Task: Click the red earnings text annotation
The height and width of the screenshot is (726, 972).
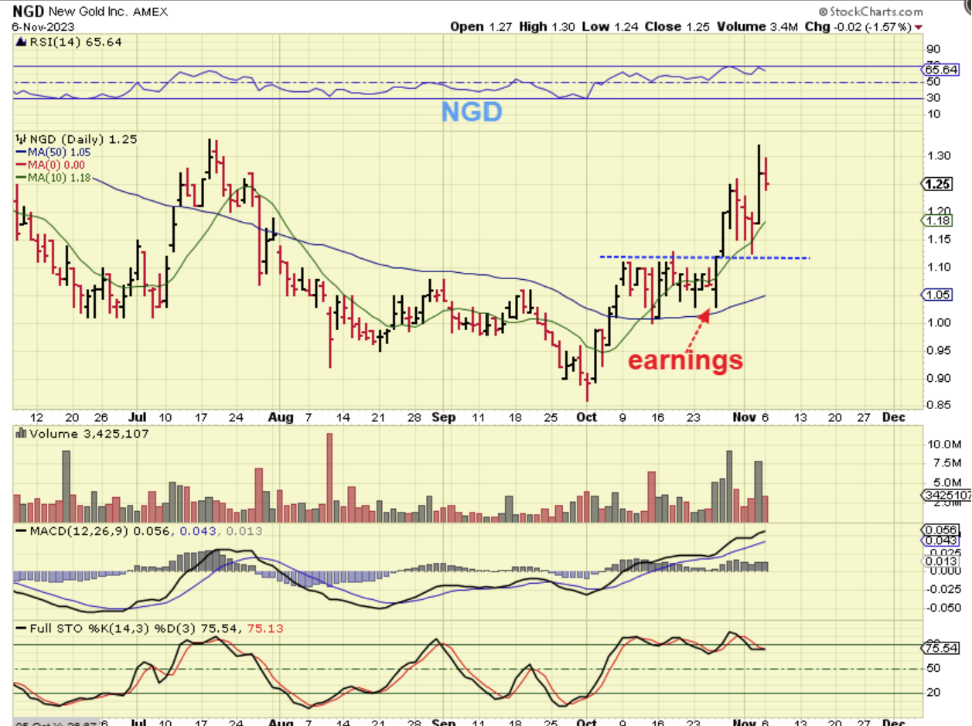Action: (x=684, y=360)
